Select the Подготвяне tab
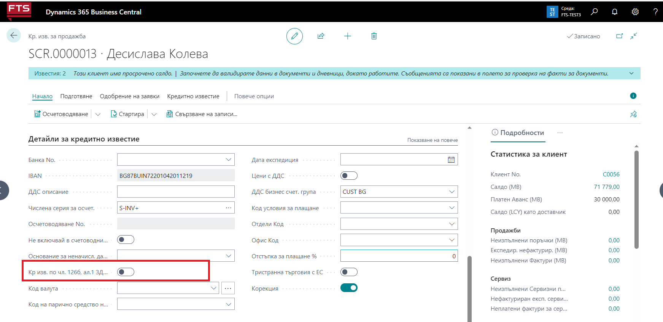The image size is (663, 322). point(76,96)
